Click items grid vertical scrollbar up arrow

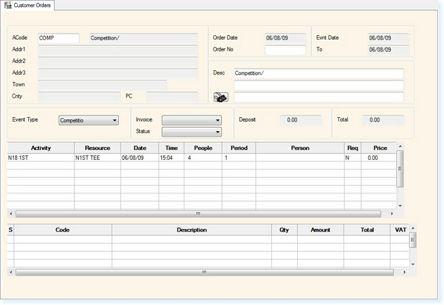pyautogui.click(x=413, y=228)
